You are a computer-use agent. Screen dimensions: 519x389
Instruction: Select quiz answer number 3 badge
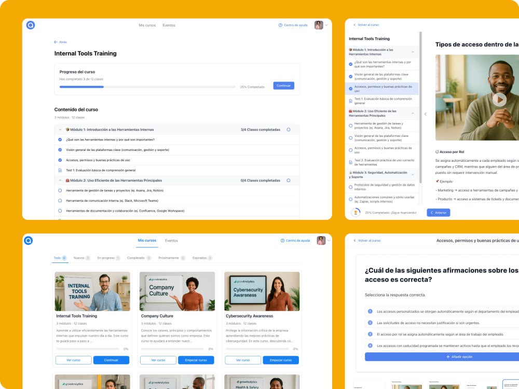tap(370, 334)
